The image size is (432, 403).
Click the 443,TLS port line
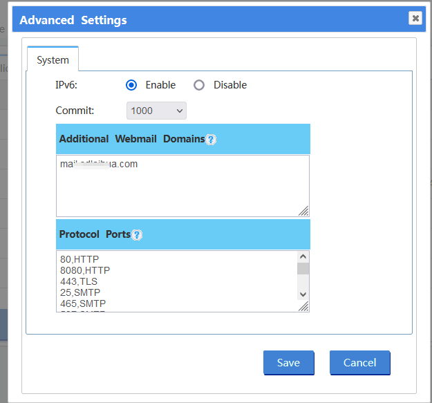tap(79, 281)
